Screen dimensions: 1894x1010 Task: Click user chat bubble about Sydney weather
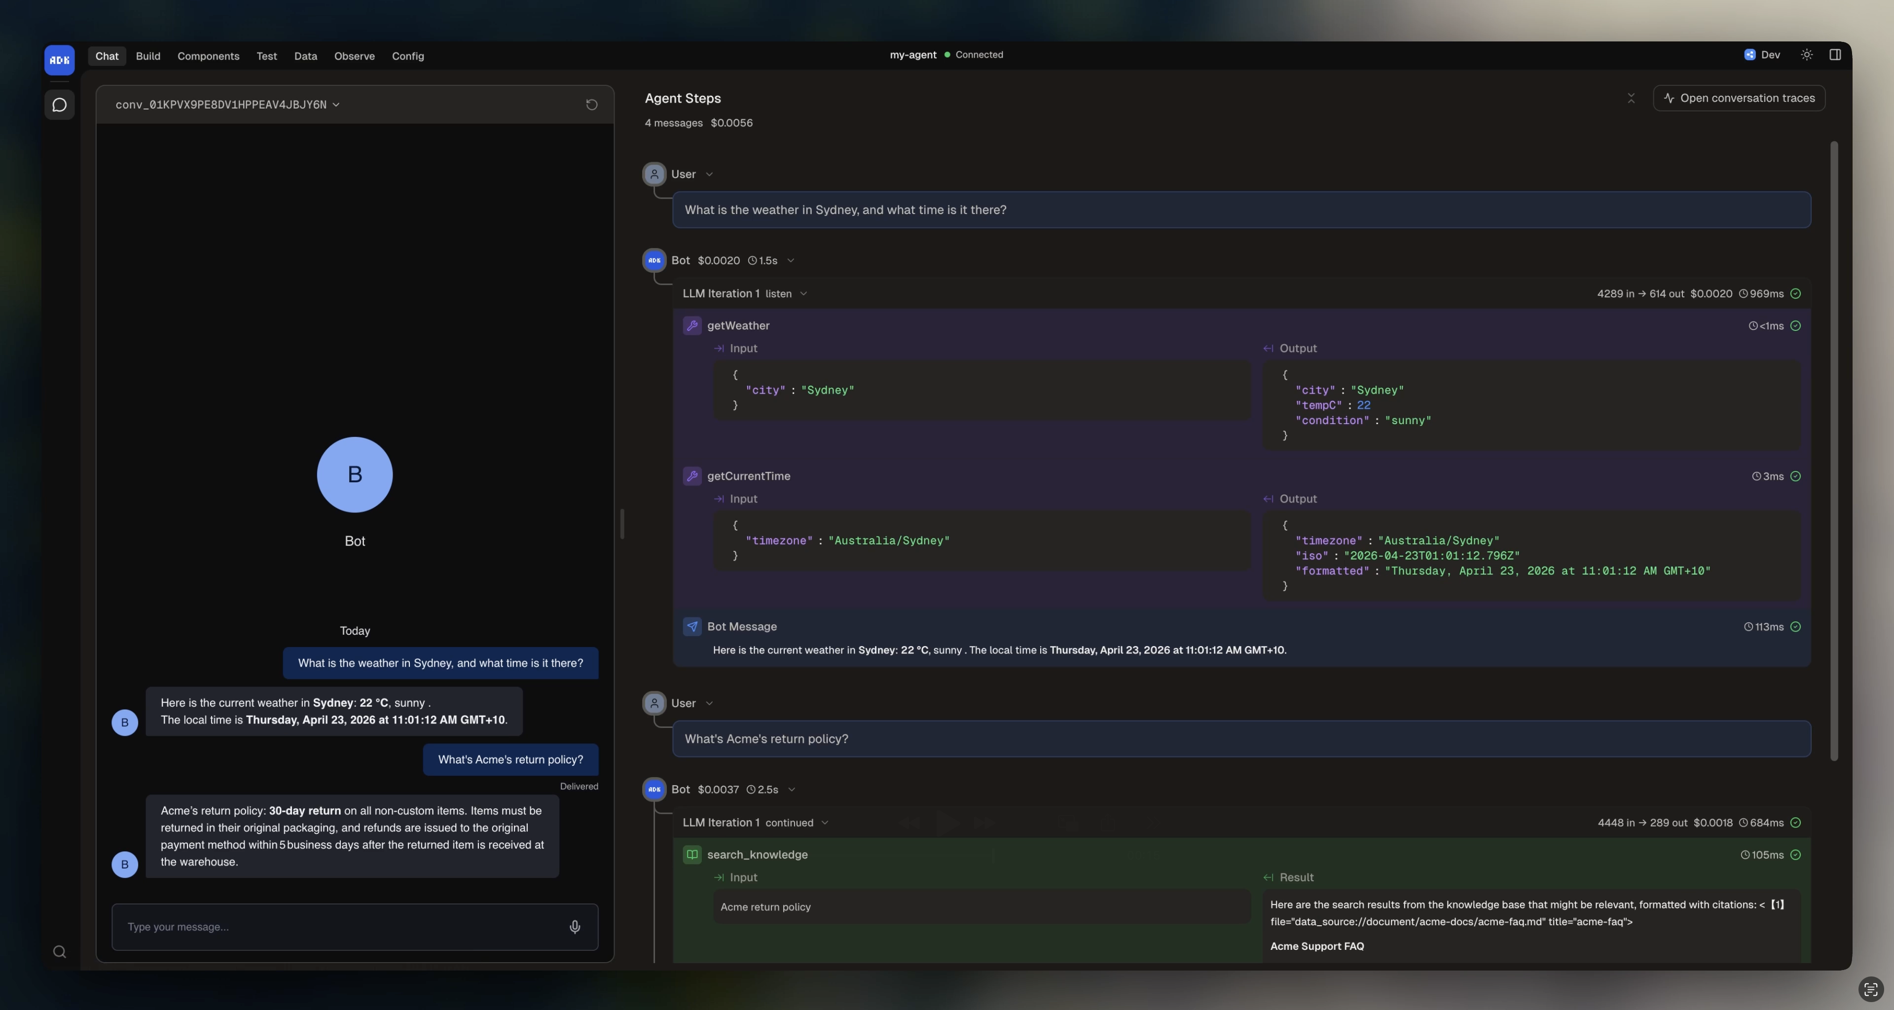click(440, 664)
